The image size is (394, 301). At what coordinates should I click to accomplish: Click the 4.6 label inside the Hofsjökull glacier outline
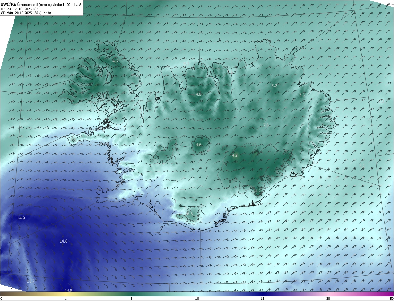pos(199,145)
